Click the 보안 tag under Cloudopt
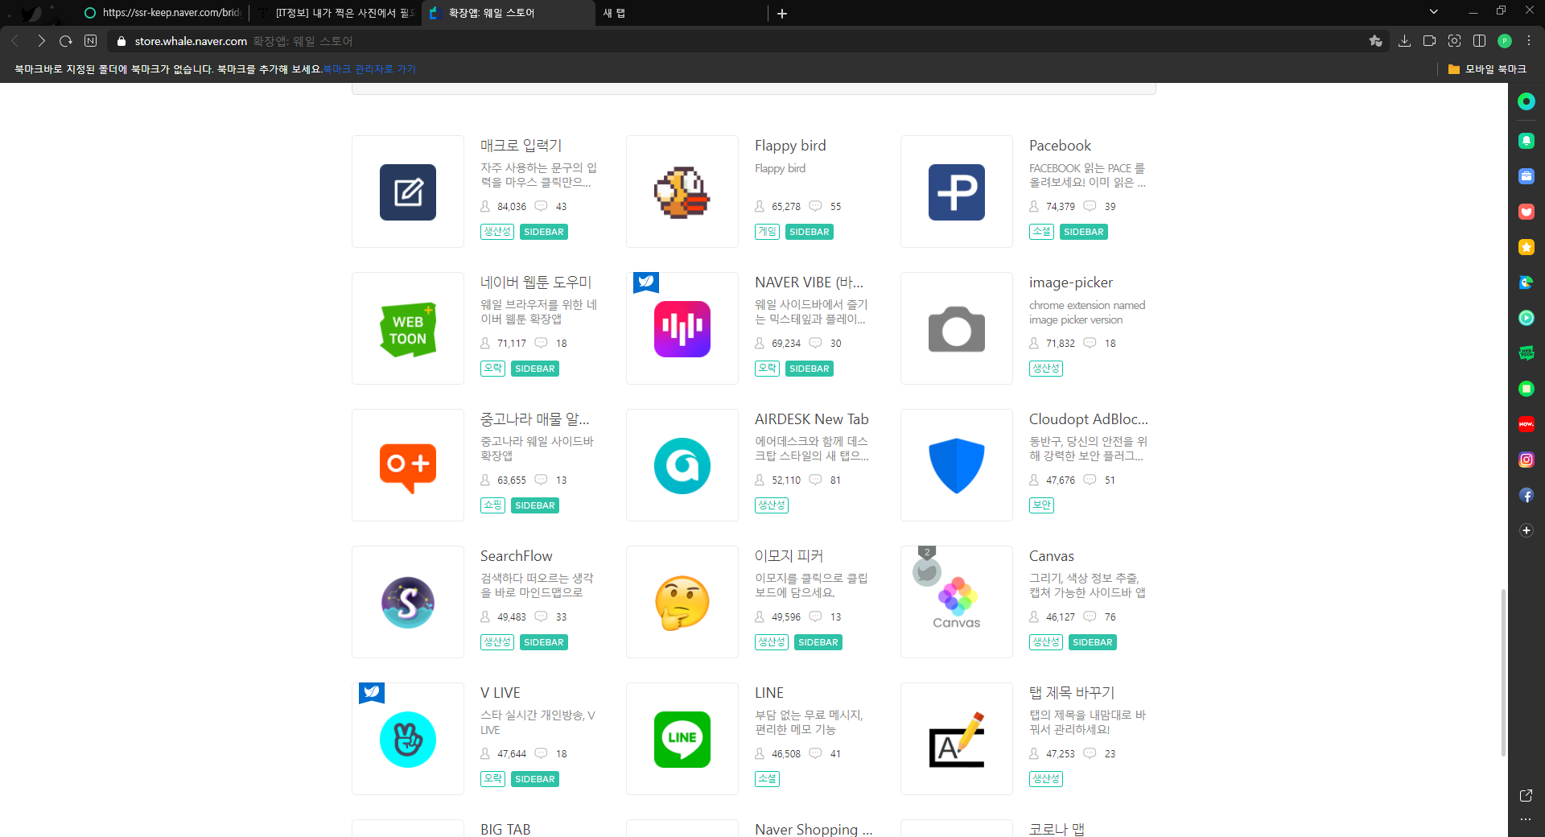1545x837 pixels. click(x=1041, y=505)
